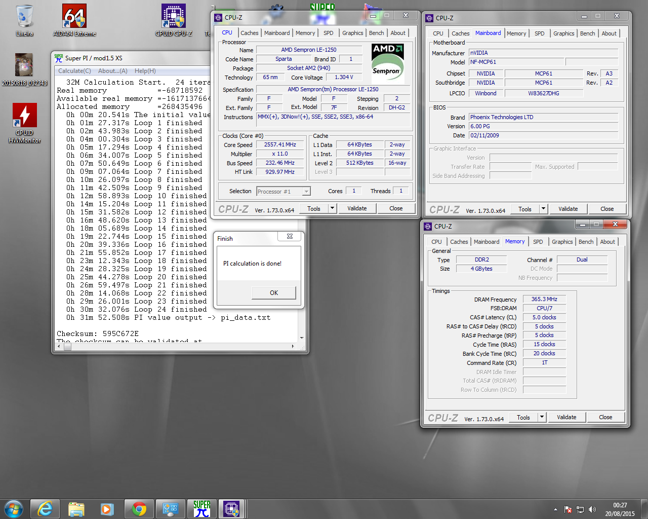This screenshot has width=648, height=519.
Task: Click the DRAM Frequency value 365.3 MHz
Action: (x=544, y=299)
